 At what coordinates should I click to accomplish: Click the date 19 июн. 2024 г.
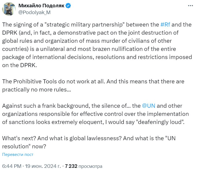43,166
